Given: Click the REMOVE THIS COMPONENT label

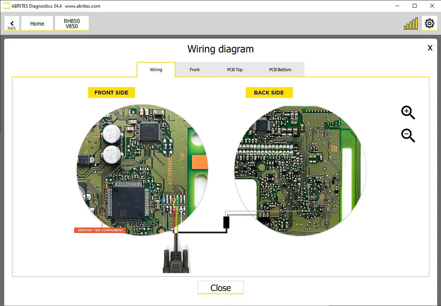Looking at the screenshot, I should click(x=100, y=230).
